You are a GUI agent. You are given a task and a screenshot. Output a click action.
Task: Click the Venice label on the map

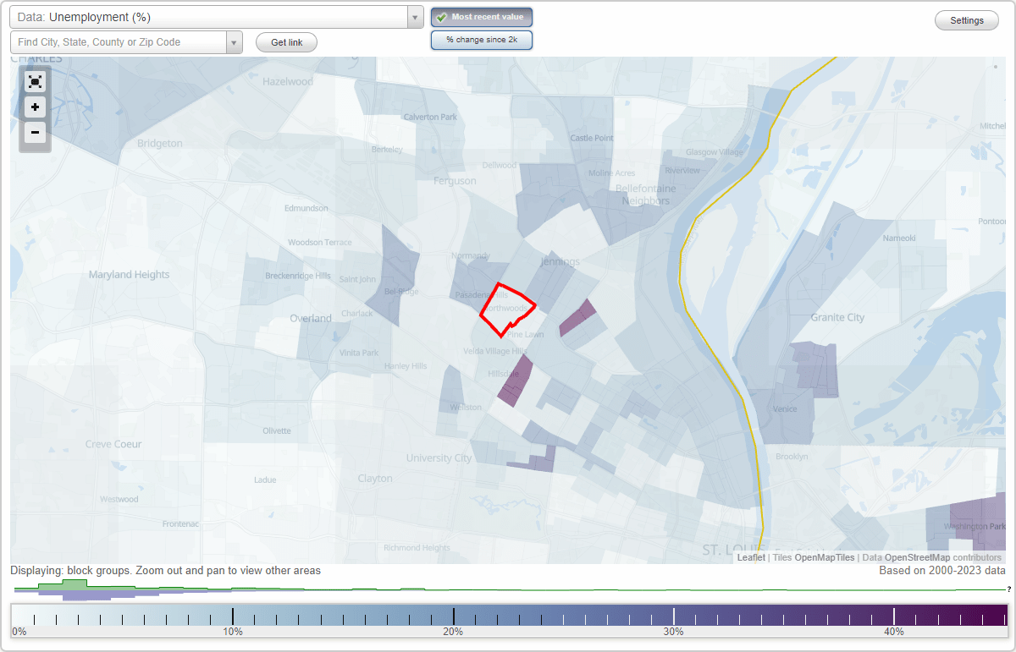click(x=785, y=409)
